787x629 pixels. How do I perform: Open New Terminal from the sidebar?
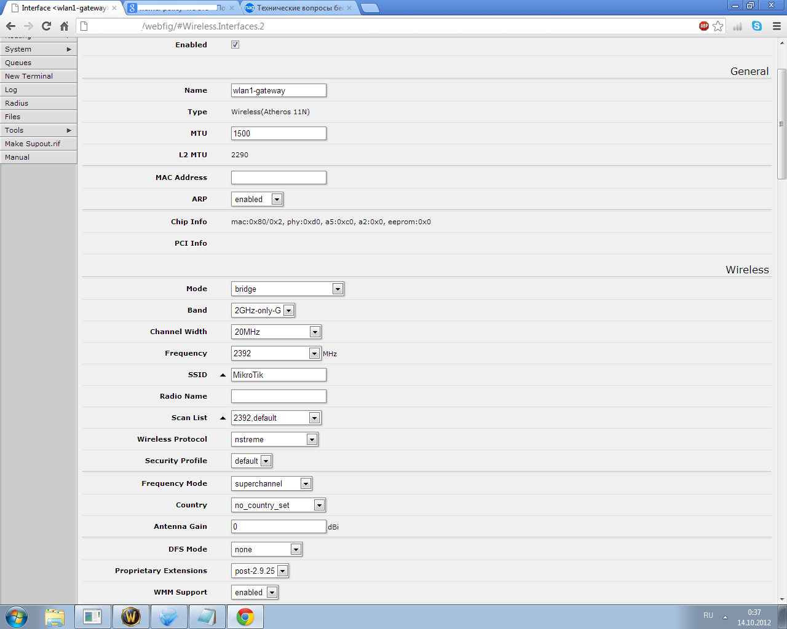pyautogui.click(x=38, y=76)
